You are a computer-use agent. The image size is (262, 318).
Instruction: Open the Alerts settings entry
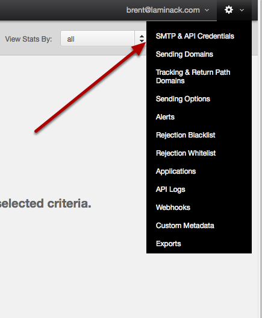pos(165,117)
